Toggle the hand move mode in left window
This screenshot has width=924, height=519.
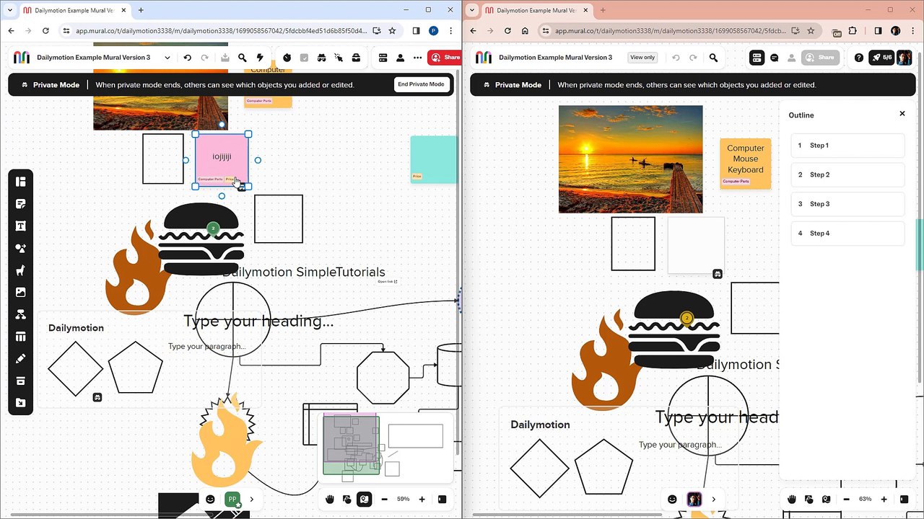330,499
